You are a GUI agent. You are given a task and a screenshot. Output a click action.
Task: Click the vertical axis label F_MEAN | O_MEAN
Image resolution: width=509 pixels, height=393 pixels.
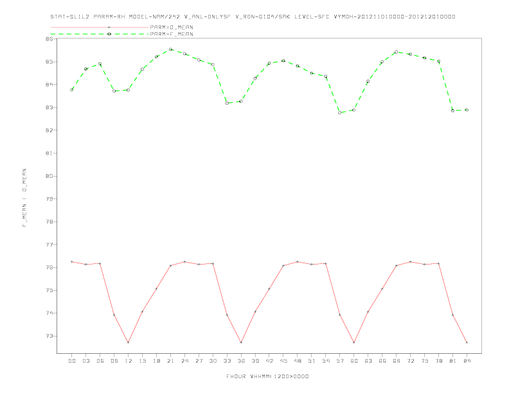(24, 198)
